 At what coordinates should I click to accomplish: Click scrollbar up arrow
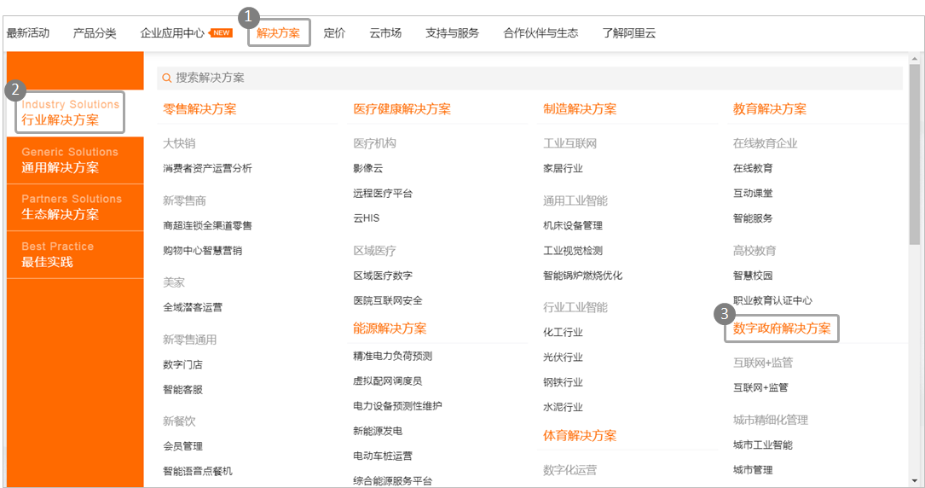click(915, 59)
